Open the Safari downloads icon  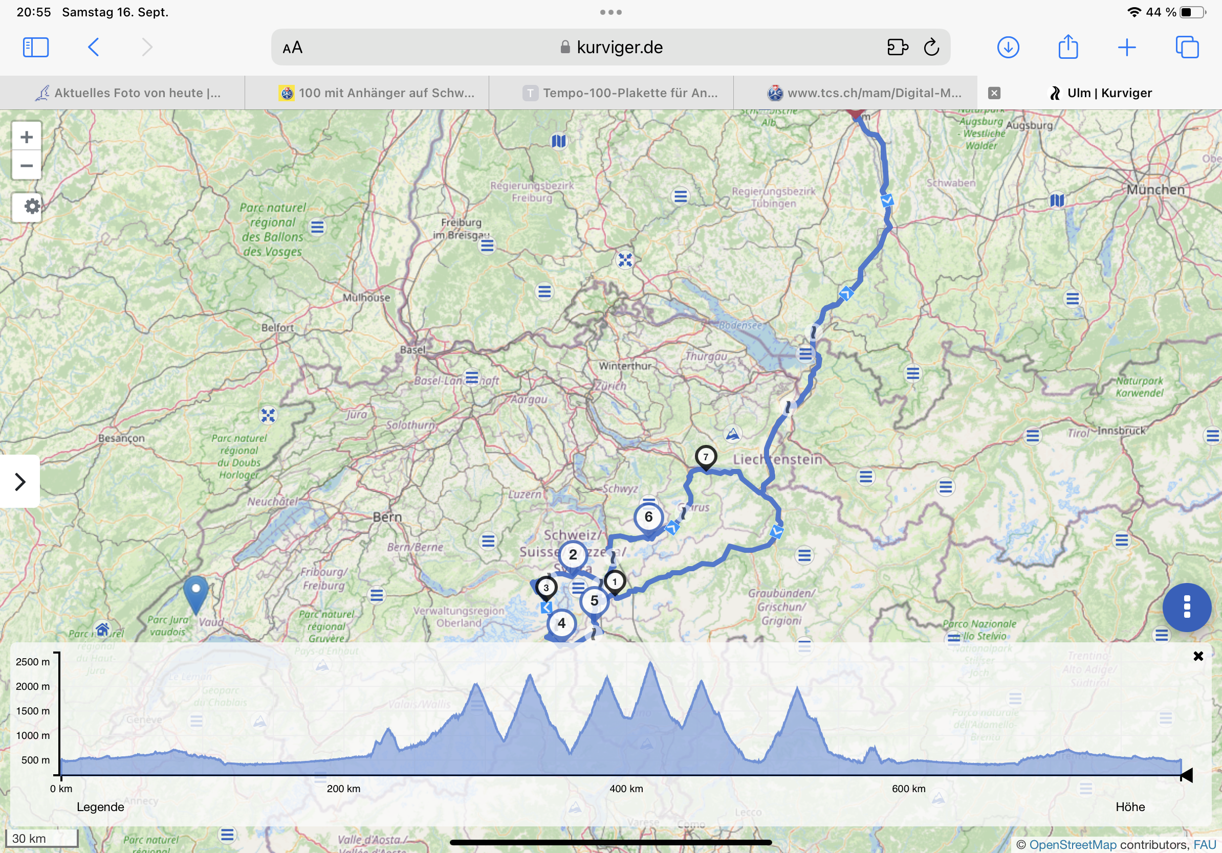pos(1008,48)
